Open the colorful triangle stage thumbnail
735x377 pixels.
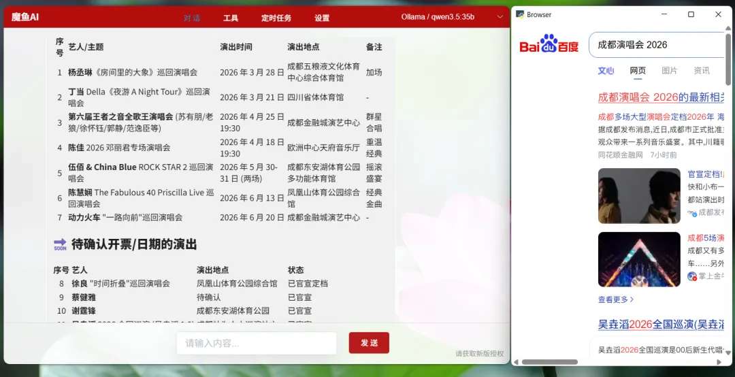(639, 259)
